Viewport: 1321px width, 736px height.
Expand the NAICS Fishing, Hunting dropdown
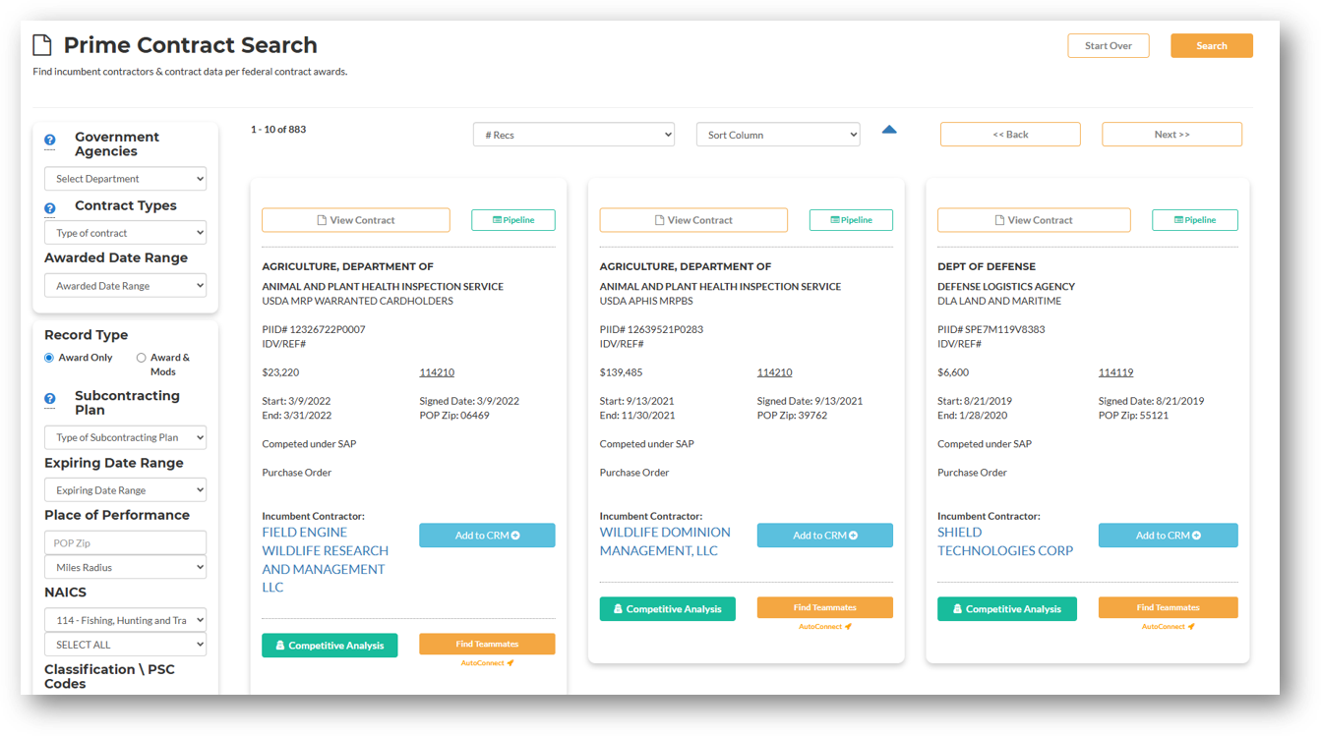(x=125, y=619)
